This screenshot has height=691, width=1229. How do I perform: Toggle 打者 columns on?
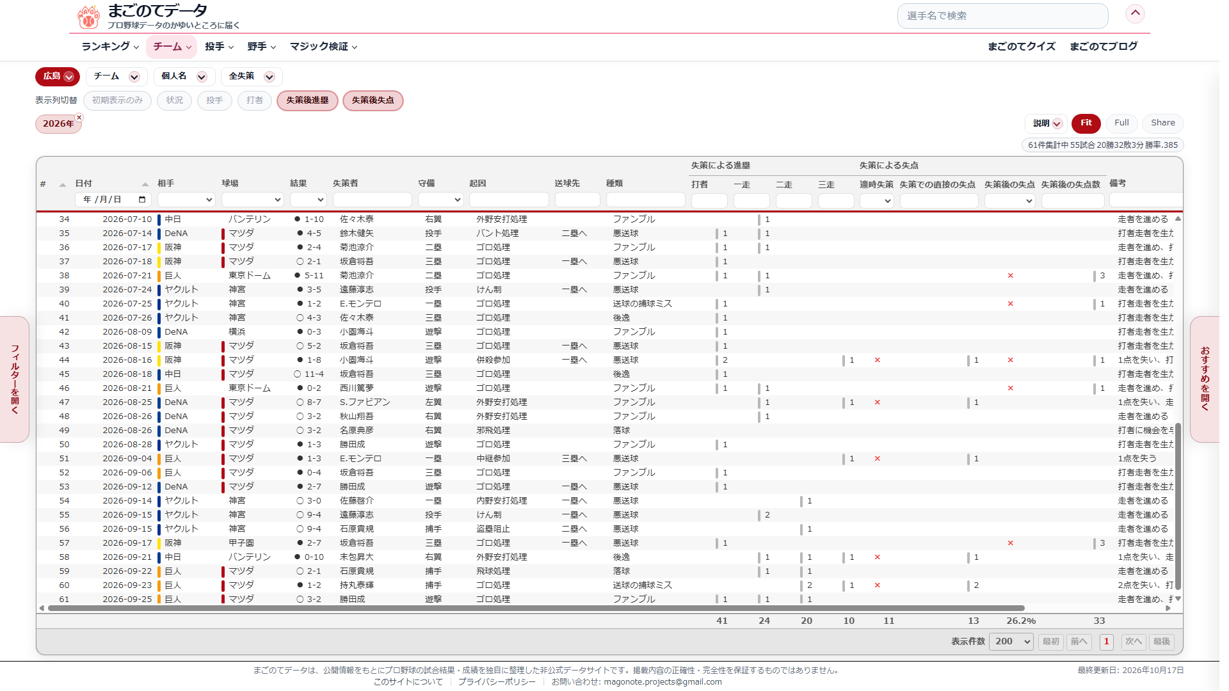pyautogui.click(x=255, y=100)
